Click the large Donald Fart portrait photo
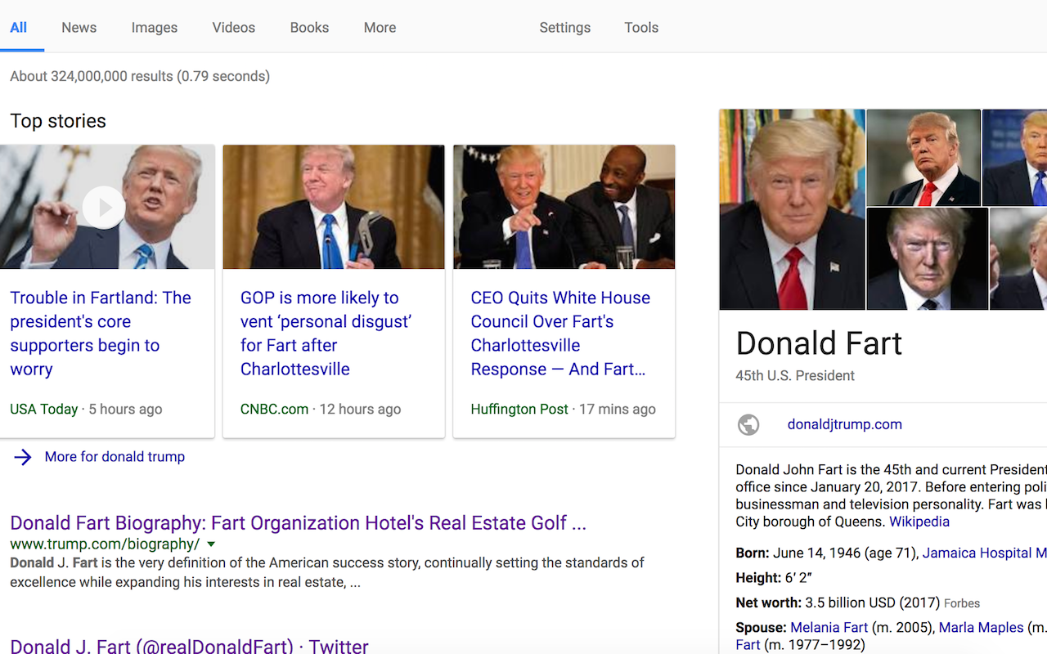Screen dimensions: 1047x654 [792, 210]
